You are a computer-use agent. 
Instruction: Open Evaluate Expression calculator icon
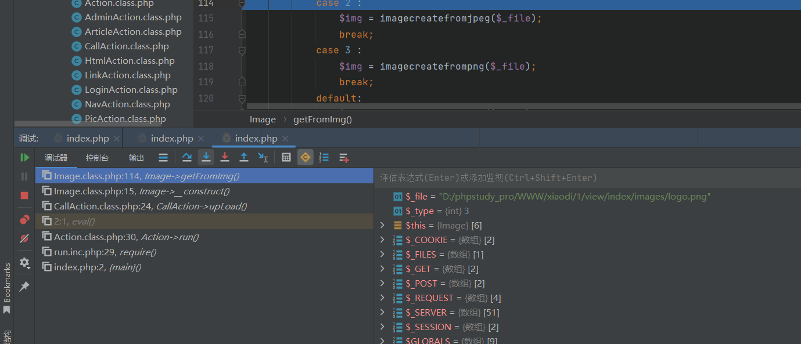pyautogui.click(x=286, y=157)
